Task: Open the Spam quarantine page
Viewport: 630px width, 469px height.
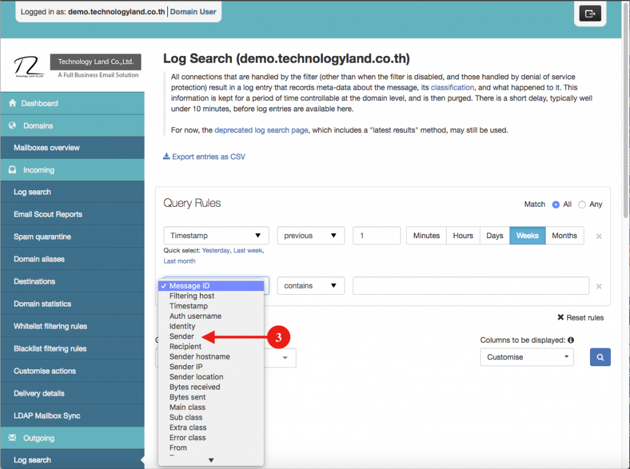Action: pyautogui.click(x=43, y=236)
